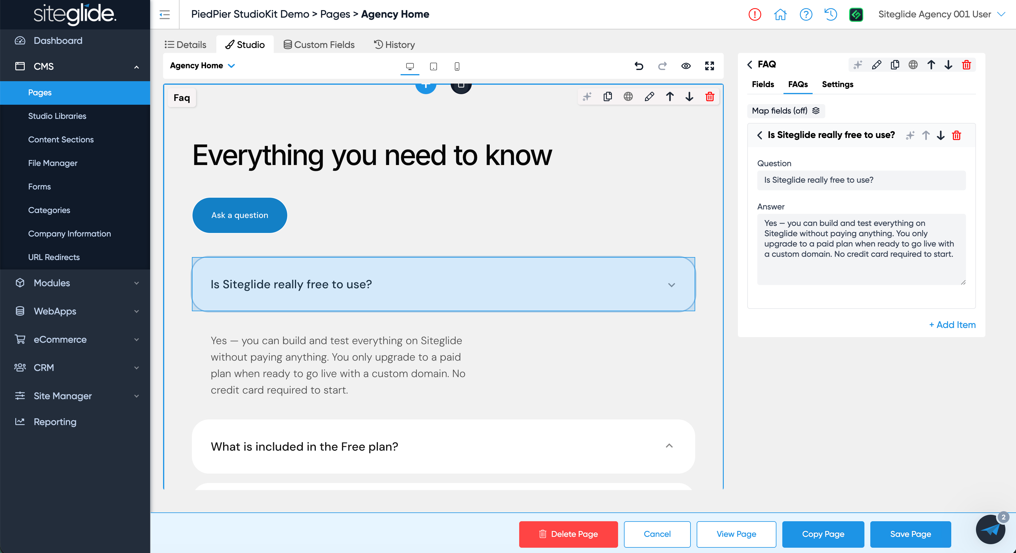Go back from the FAQ panel
The width and height of the screenshot is (1016, 553).
[750, 65]
